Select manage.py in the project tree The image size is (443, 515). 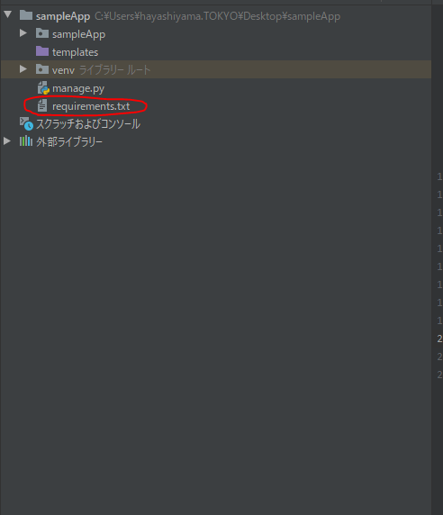pos(78,88)
